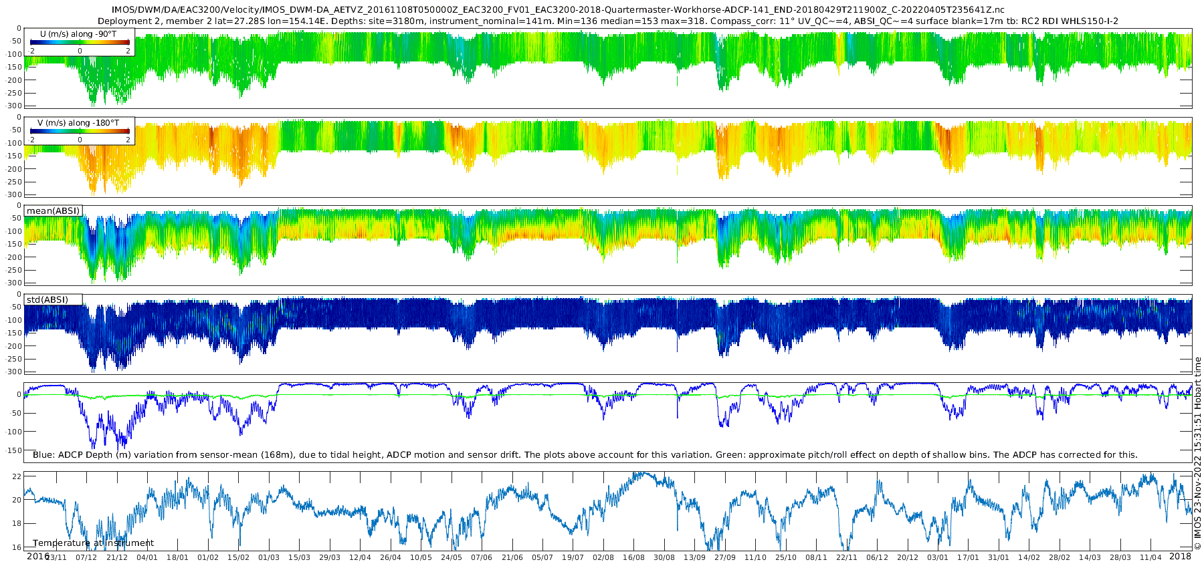Viewport: 1204px width, 568px height.
Task: Click the 'std(ABSI)' panel label
Action: pos(47,299)
